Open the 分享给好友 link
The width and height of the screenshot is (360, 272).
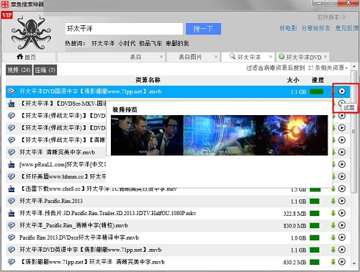(x=316, y=28)
